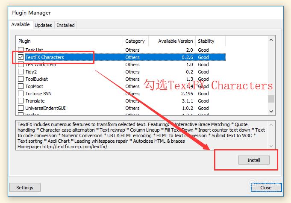Switch to the Available tab
Image resolution: width=291 pixels, height=203 pixels.
click(21, 24)
